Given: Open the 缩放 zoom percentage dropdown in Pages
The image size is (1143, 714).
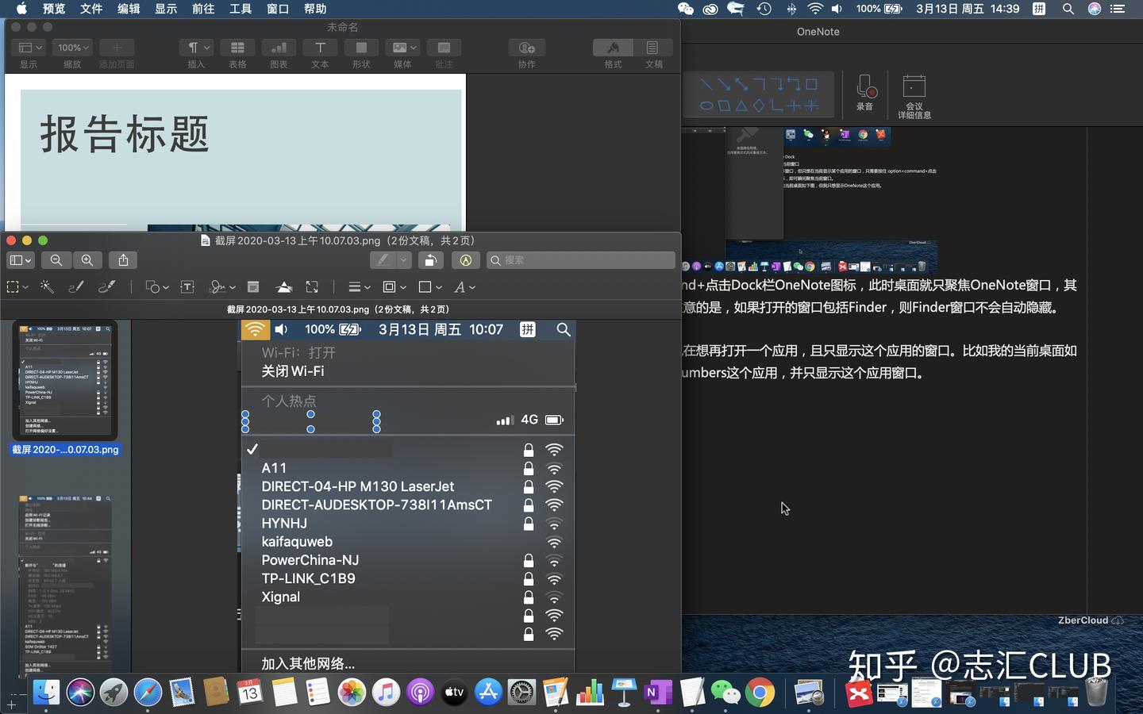Looking at the screenshot, I should coord(71,48).
